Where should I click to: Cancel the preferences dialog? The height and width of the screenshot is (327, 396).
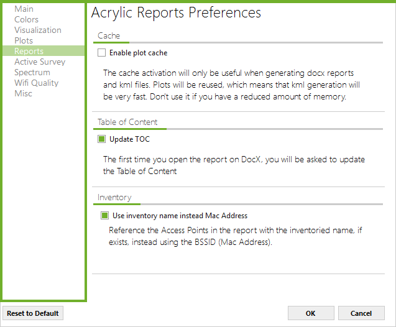point(361,313)
